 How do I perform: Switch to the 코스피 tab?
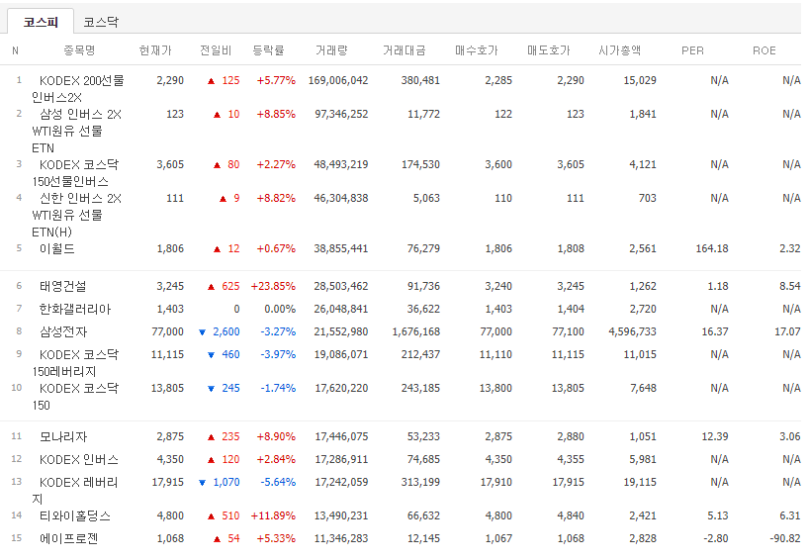pos(41,22)
